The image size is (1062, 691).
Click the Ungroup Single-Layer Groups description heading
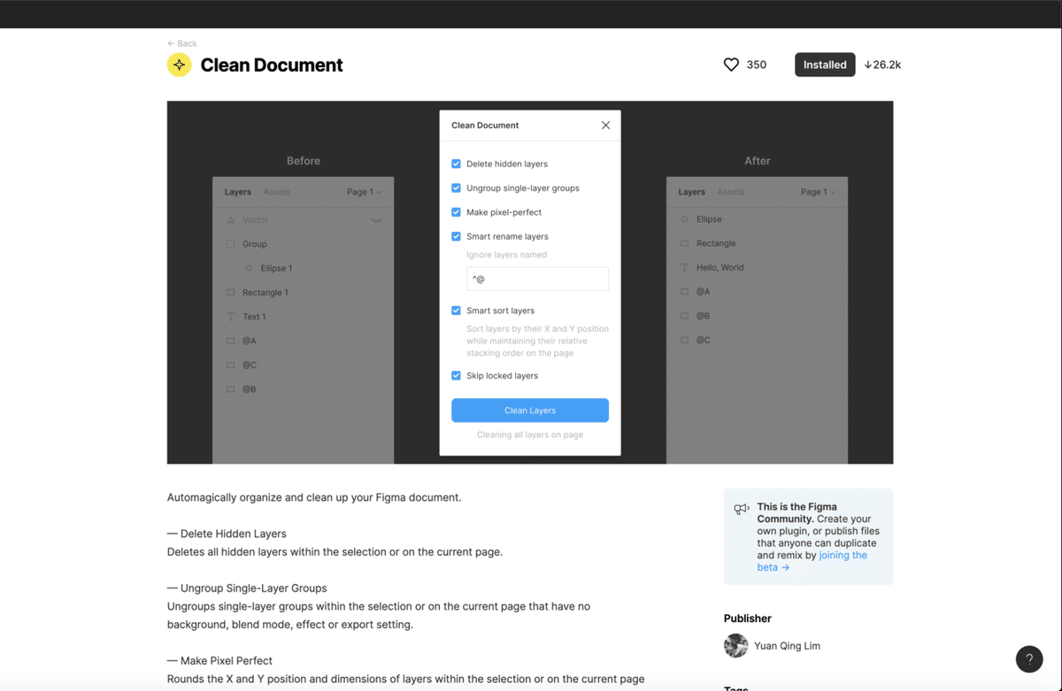(247, 587)
